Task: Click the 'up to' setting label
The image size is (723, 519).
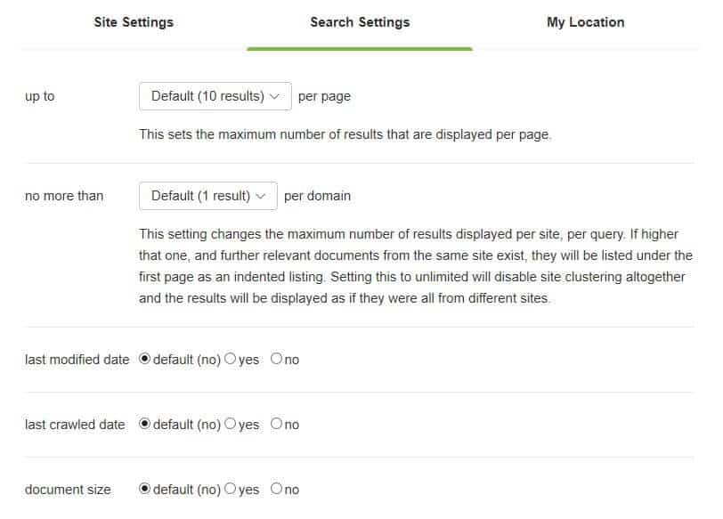Action: [39, 96]
